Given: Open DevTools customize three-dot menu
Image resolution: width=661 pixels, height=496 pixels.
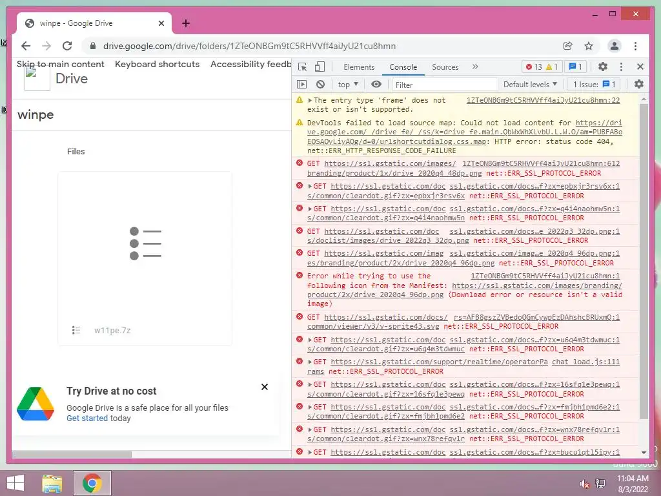Looking at the screenshot, I should coord(621,67).
